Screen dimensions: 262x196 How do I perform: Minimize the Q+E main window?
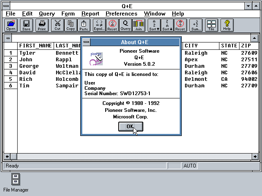248,6
